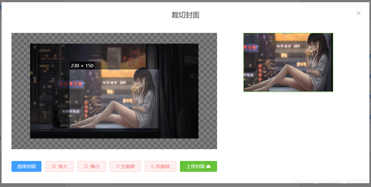The width and height of the screenshot is (371, 187).
Task: Click inside the crop selection box
Action: [x=114, y=99]
